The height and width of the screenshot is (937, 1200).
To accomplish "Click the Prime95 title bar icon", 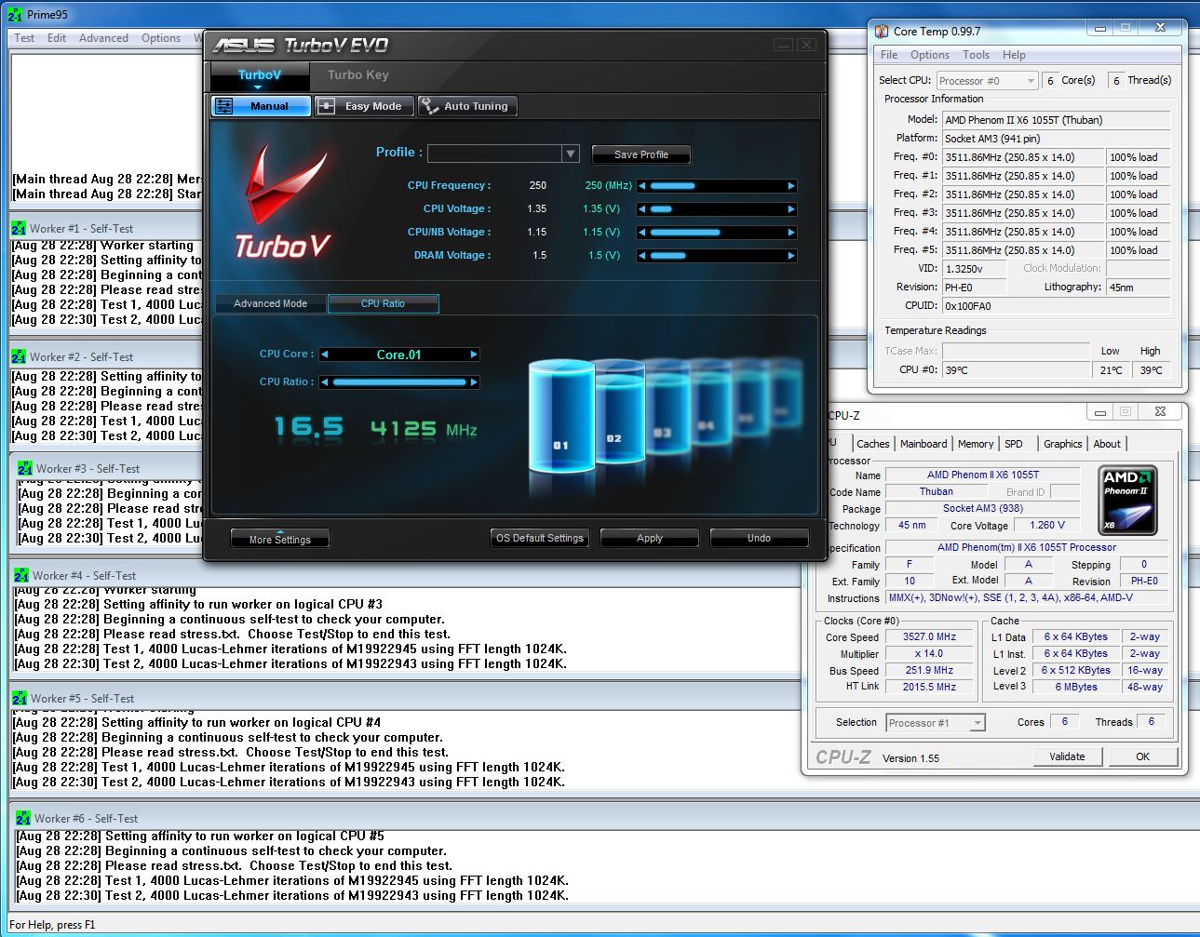I will click(x=14, y=14).
